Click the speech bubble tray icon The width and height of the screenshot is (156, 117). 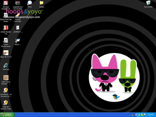pos(145,115)
